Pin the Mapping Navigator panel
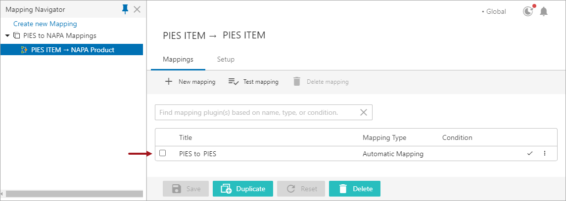The image size is (566, 201). click(125, 9)
